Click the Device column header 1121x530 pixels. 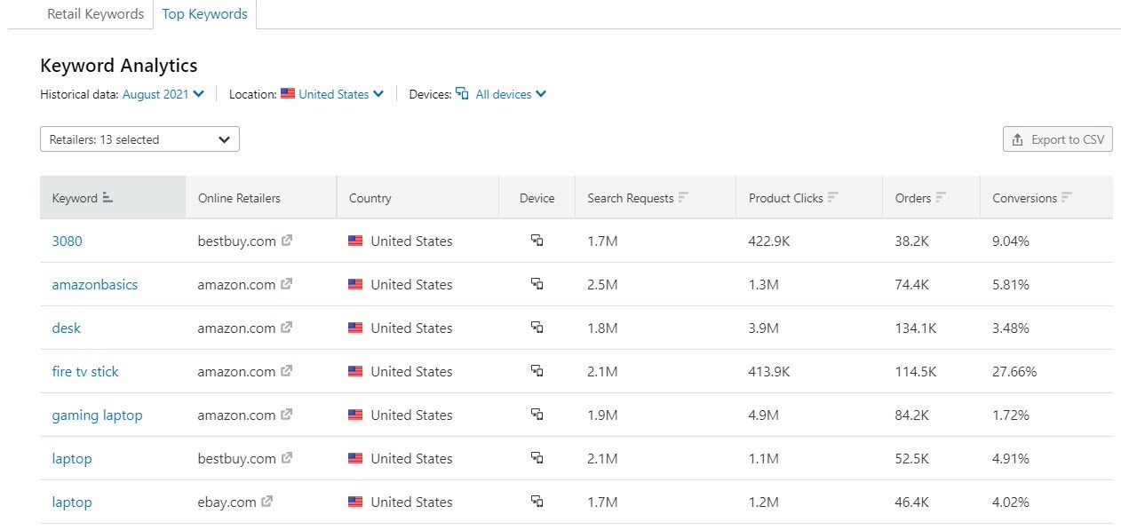pyautogui.click(x=537, y=198)
